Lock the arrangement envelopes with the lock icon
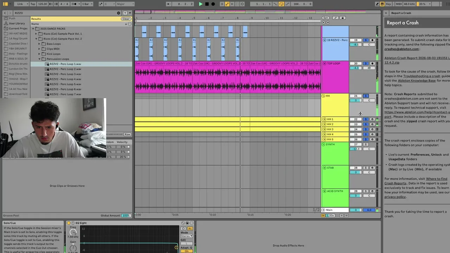Viewport: 450px width, 253px height. pos(342,18)
